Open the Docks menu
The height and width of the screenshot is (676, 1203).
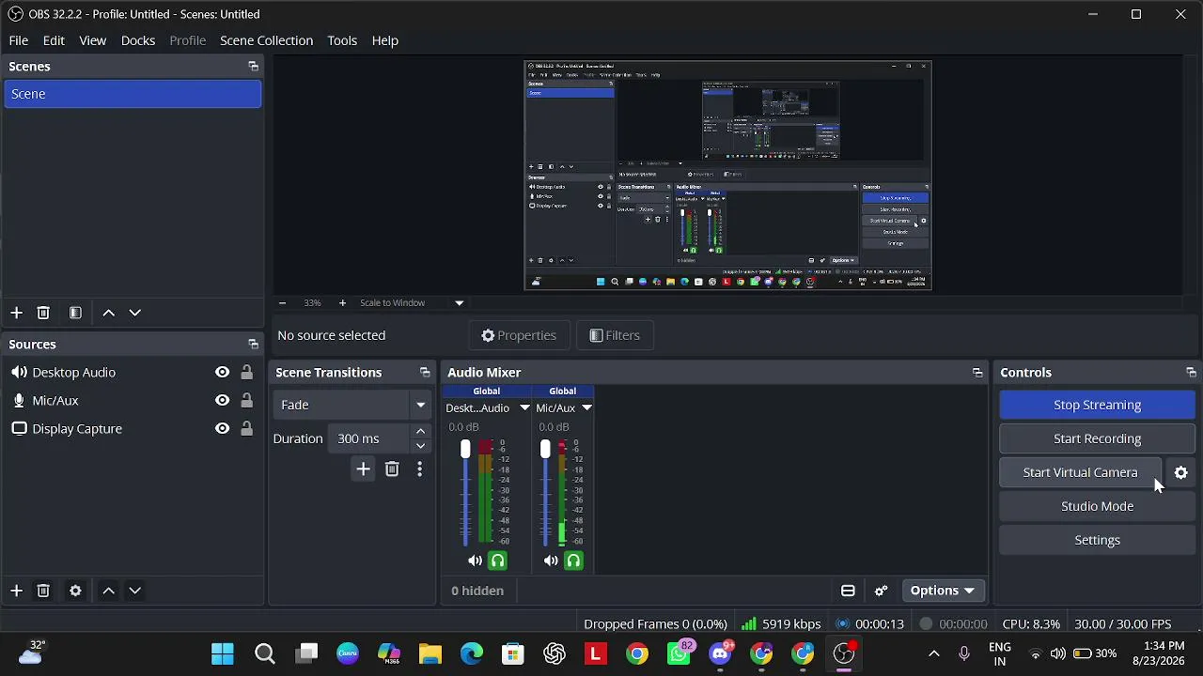[x=138, y=40]
